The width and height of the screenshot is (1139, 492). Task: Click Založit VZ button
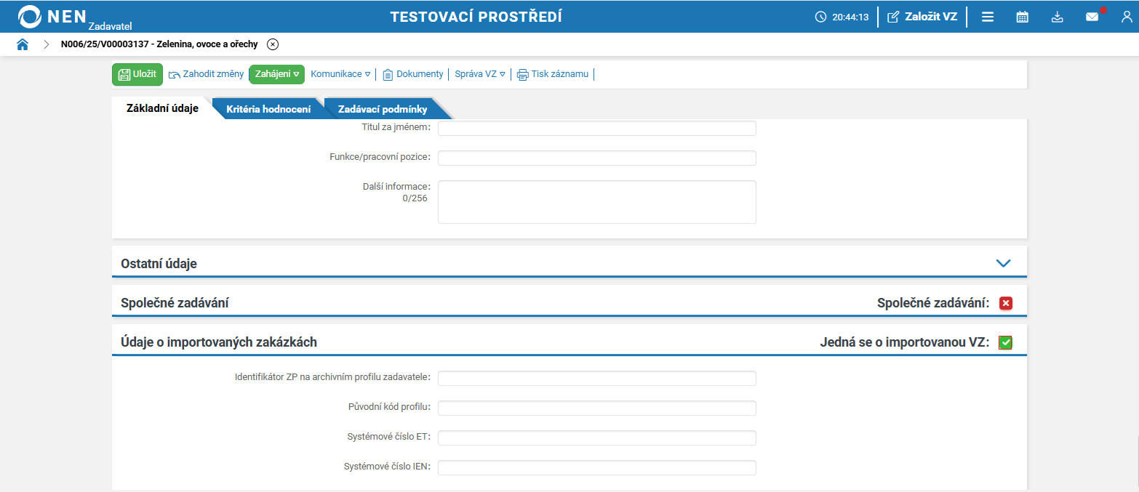coord(922,17)
